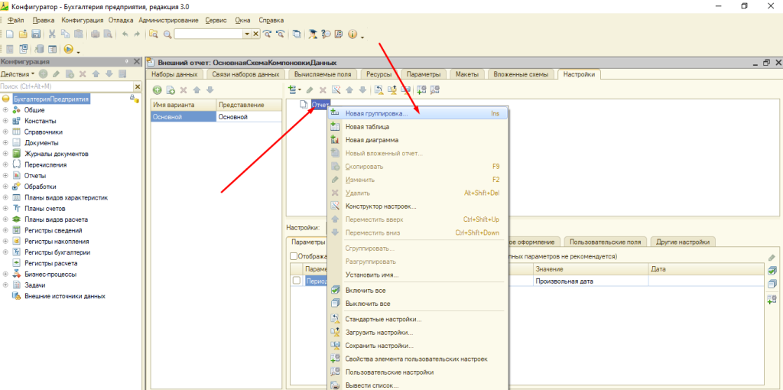Select 'Новая группировка...' from the context menu
Screen dimensions: 783x390
[376, 113]
